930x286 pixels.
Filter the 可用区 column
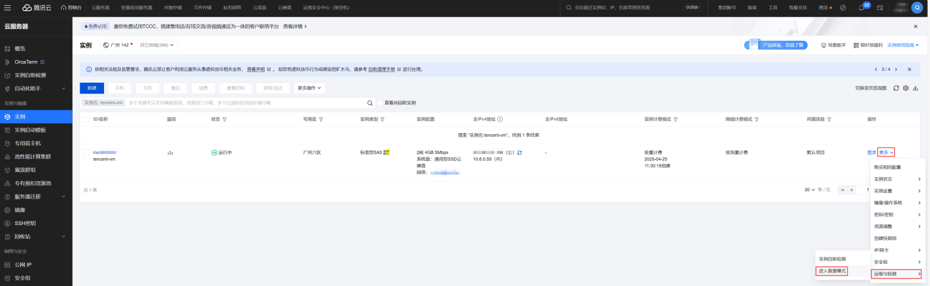(321, 119)
